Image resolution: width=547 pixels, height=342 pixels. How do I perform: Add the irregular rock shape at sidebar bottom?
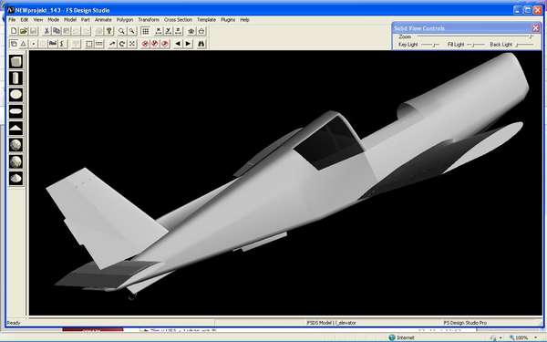[x=15, y=179]
